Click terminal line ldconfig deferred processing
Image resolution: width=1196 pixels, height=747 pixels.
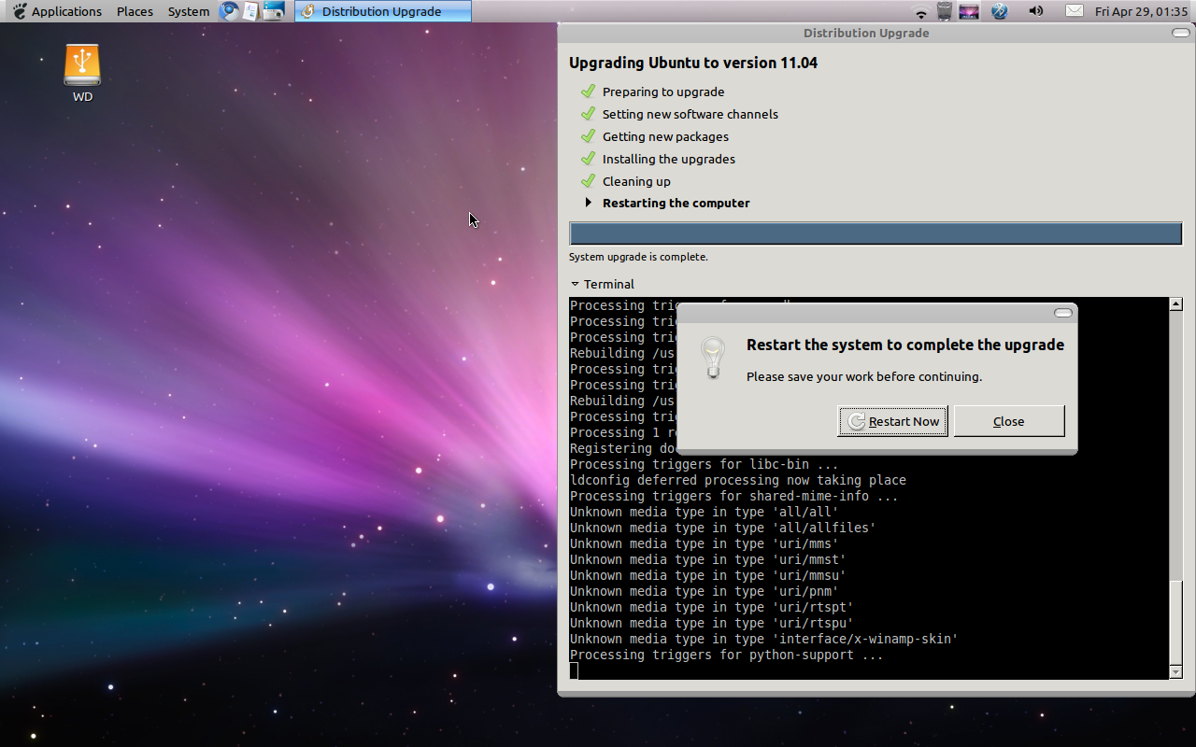tap(738, 480)
